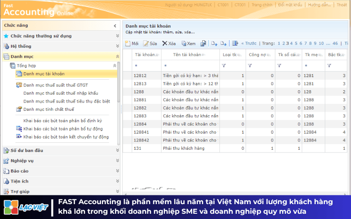Expand the Hệ thống section chevron

pos(117,46)
